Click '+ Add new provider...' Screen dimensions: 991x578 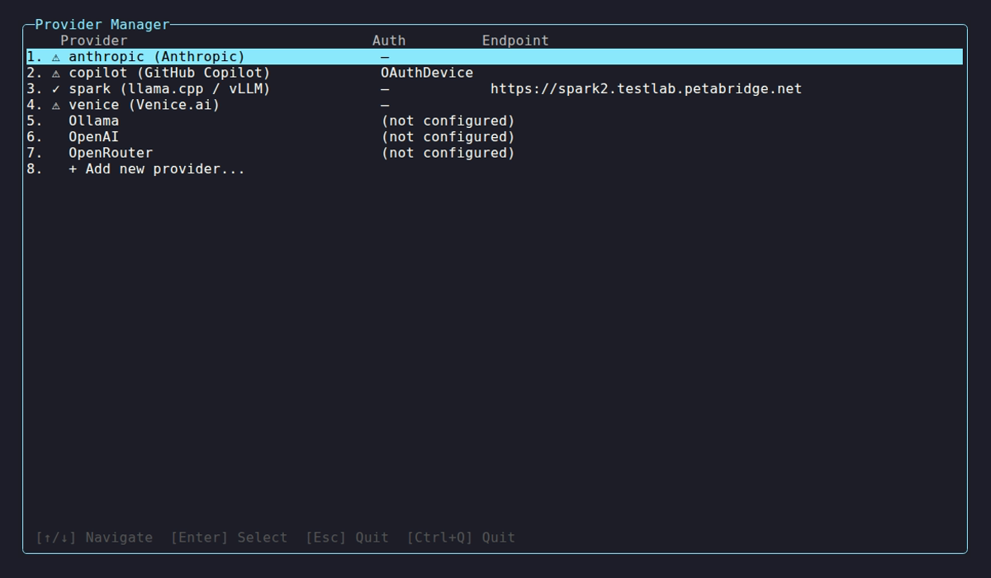[x=157, y=169]
